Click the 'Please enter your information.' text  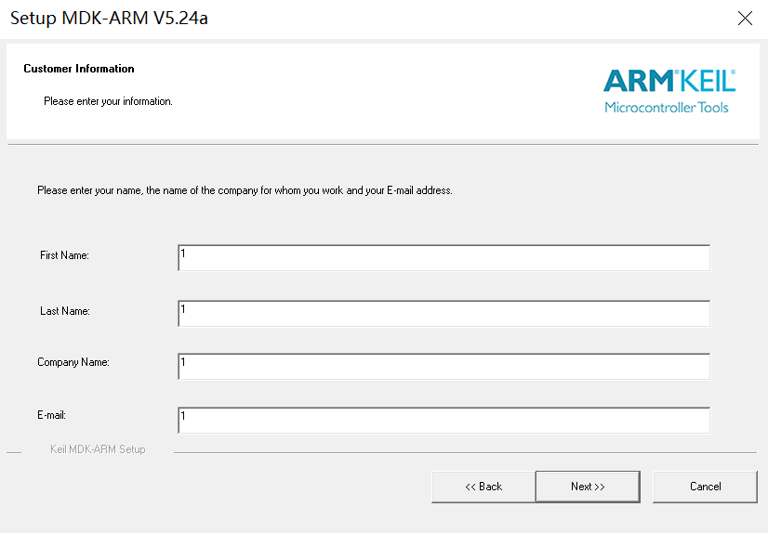pyautogui.click(x=108, y=101)
